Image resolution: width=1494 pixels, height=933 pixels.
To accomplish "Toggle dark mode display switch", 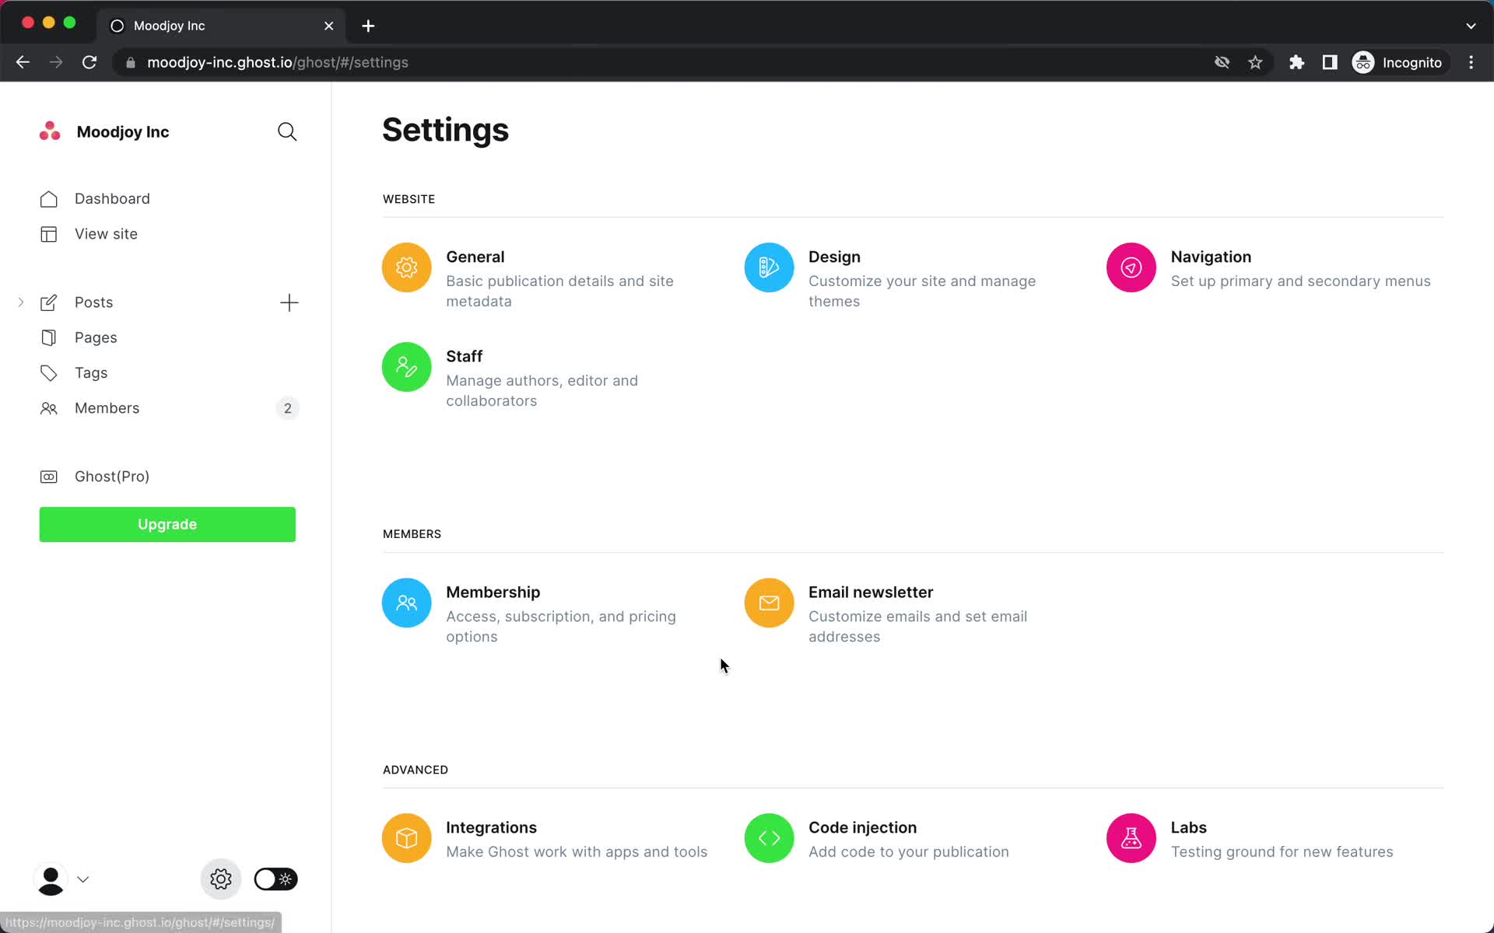I will (273, 879).
